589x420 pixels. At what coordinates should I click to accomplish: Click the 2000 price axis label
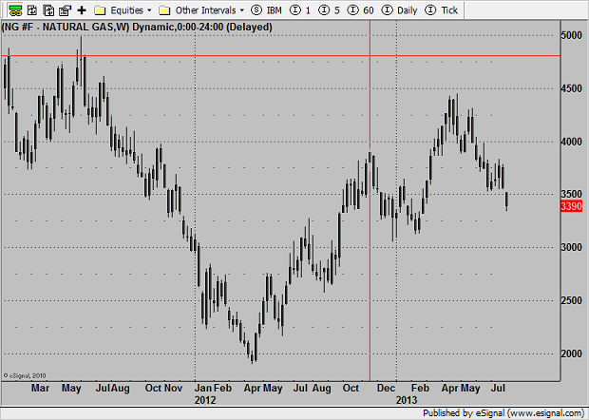click(571, 353)
